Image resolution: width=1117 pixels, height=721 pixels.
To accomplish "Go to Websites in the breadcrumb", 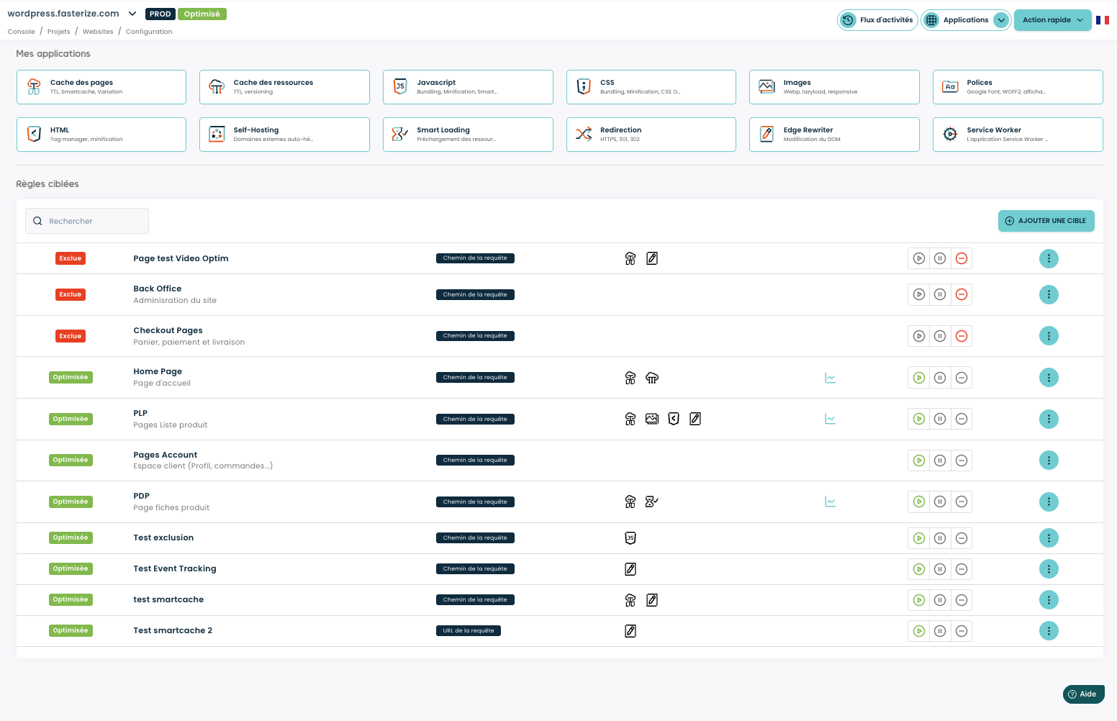I will [x=98, y=32].
